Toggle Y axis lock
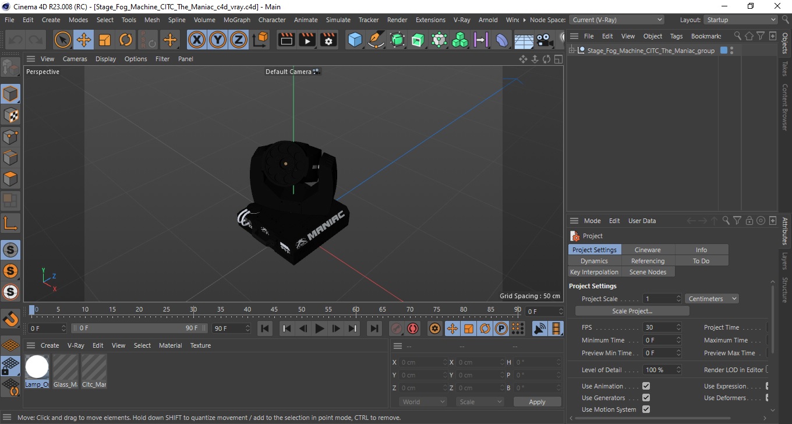792x424 pixels. (x=218, y=40)
